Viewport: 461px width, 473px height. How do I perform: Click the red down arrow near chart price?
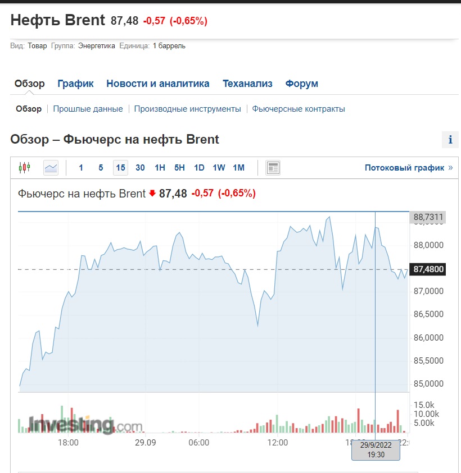152,194
